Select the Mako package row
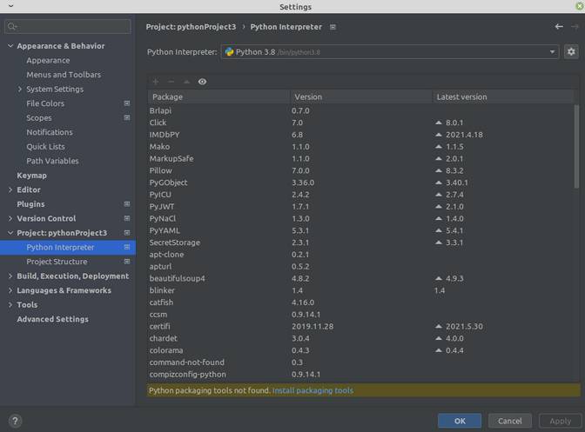The image size is (585, 432). click(360, 146)
